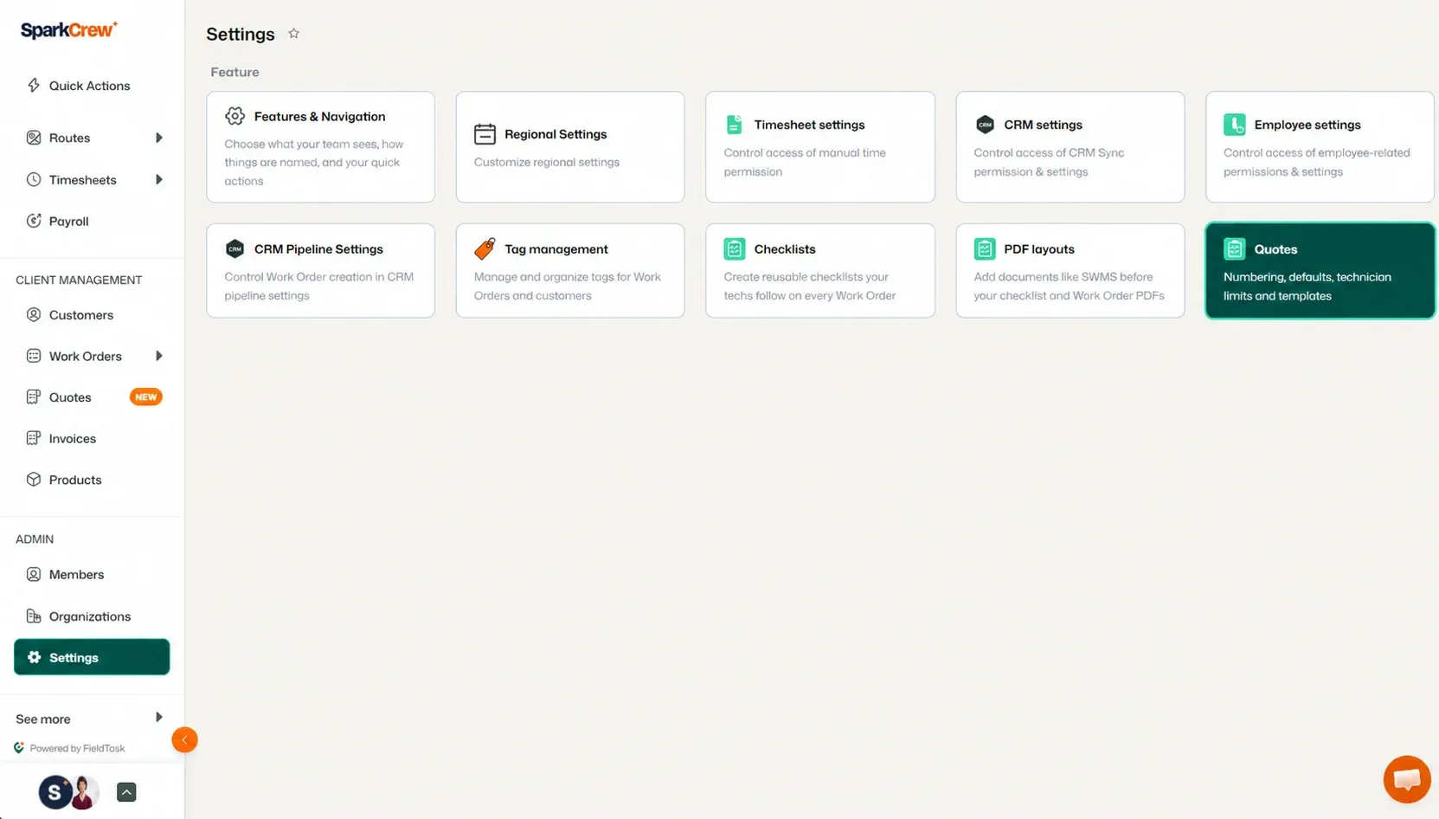This screenshot has width=1439, height=819.
Task: Open the Quotes settings card
Action: pyautogui.click(x=1320, y=271)
